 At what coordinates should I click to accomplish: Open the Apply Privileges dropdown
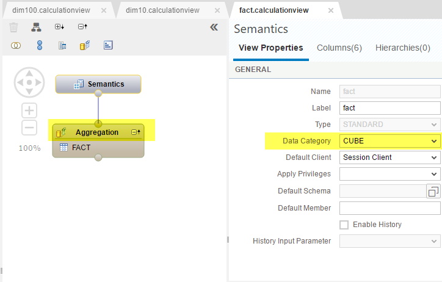click(x=390, y=174)
